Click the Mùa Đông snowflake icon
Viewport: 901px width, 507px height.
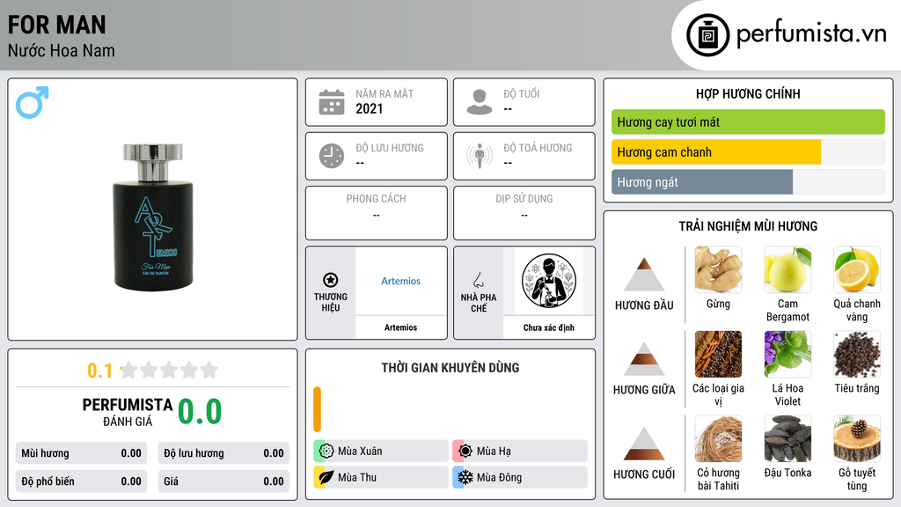click(465, 477)
